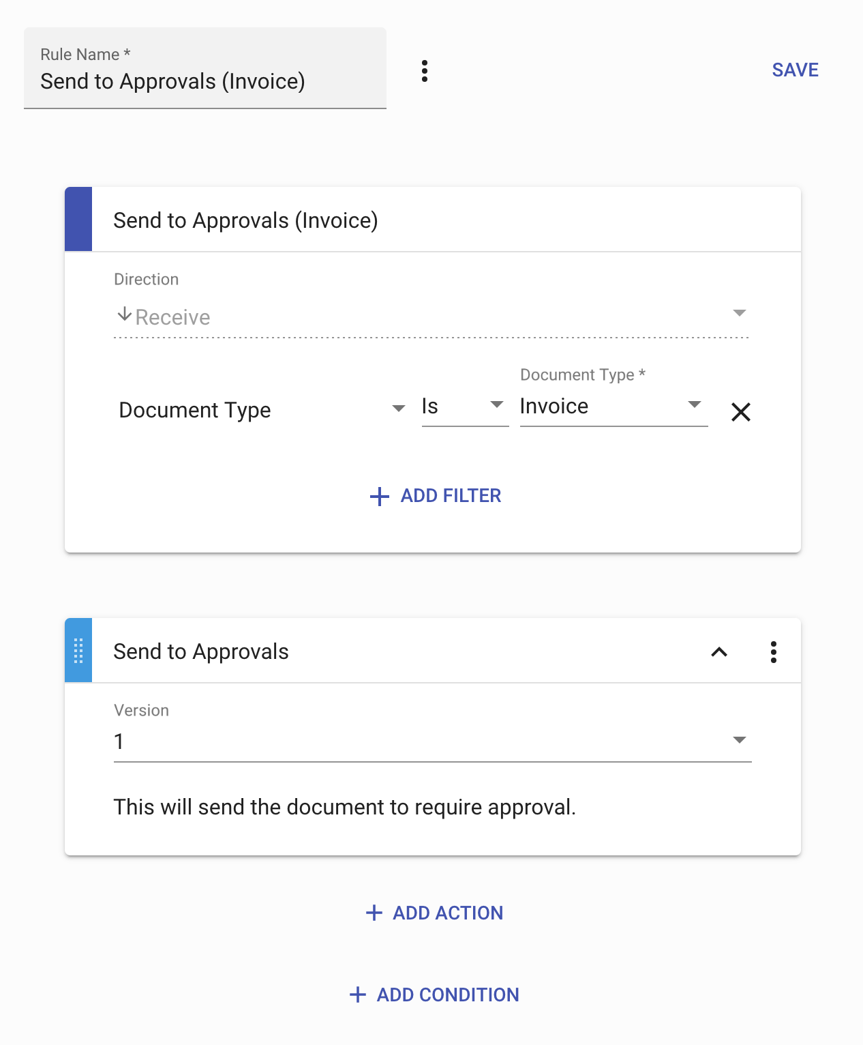Image resolution: width=863 pixels, height=1045 pixels.
Task: Click the plus icon next to ADD ACTION
Action: point(374,913)
